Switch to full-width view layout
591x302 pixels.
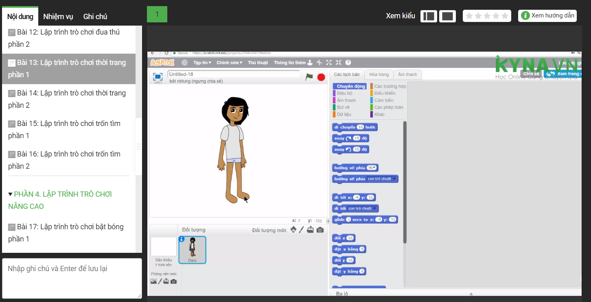(447, 16)
